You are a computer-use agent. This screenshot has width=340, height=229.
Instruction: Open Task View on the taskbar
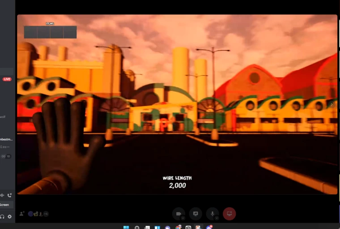pyautogui.click(x=147, y=227)
